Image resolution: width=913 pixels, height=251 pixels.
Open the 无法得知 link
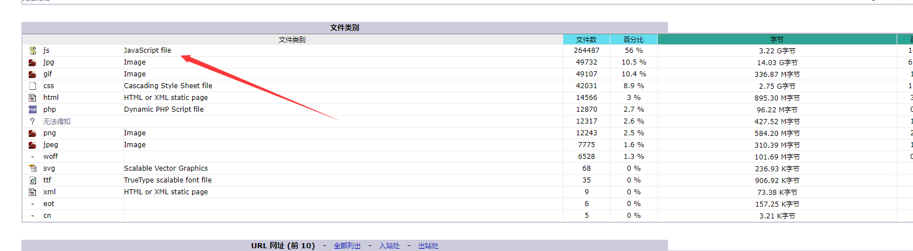point(57,121)
